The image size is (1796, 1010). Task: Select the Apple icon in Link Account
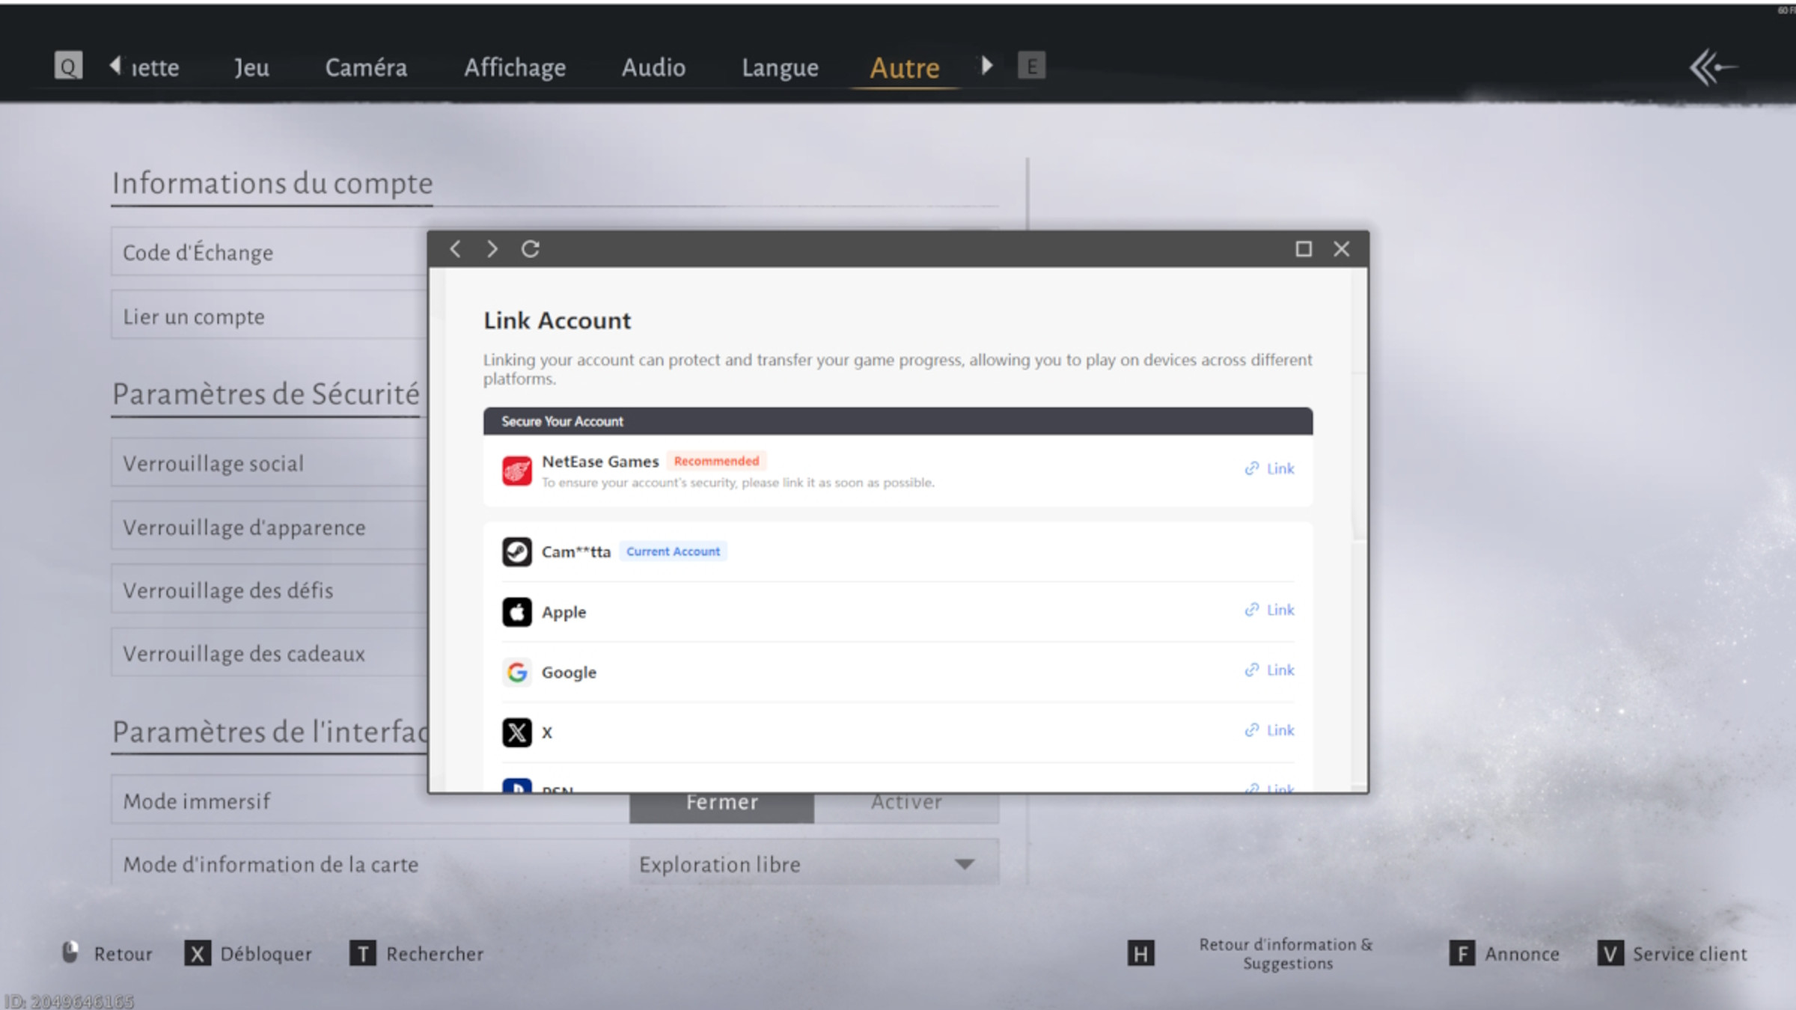pos(516,612)
